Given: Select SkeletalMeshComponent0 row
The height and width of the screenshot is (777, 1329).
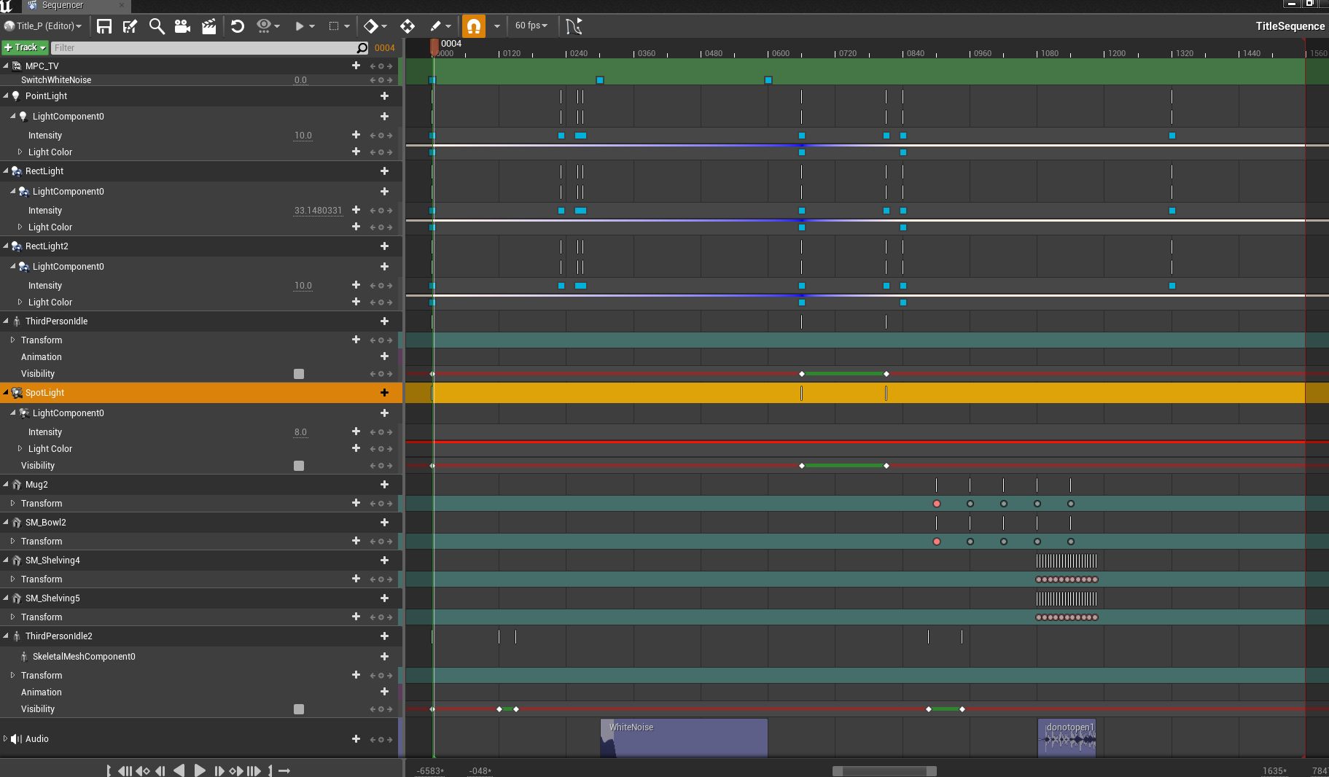Looking at the screenshot, I should coord(200,656).
